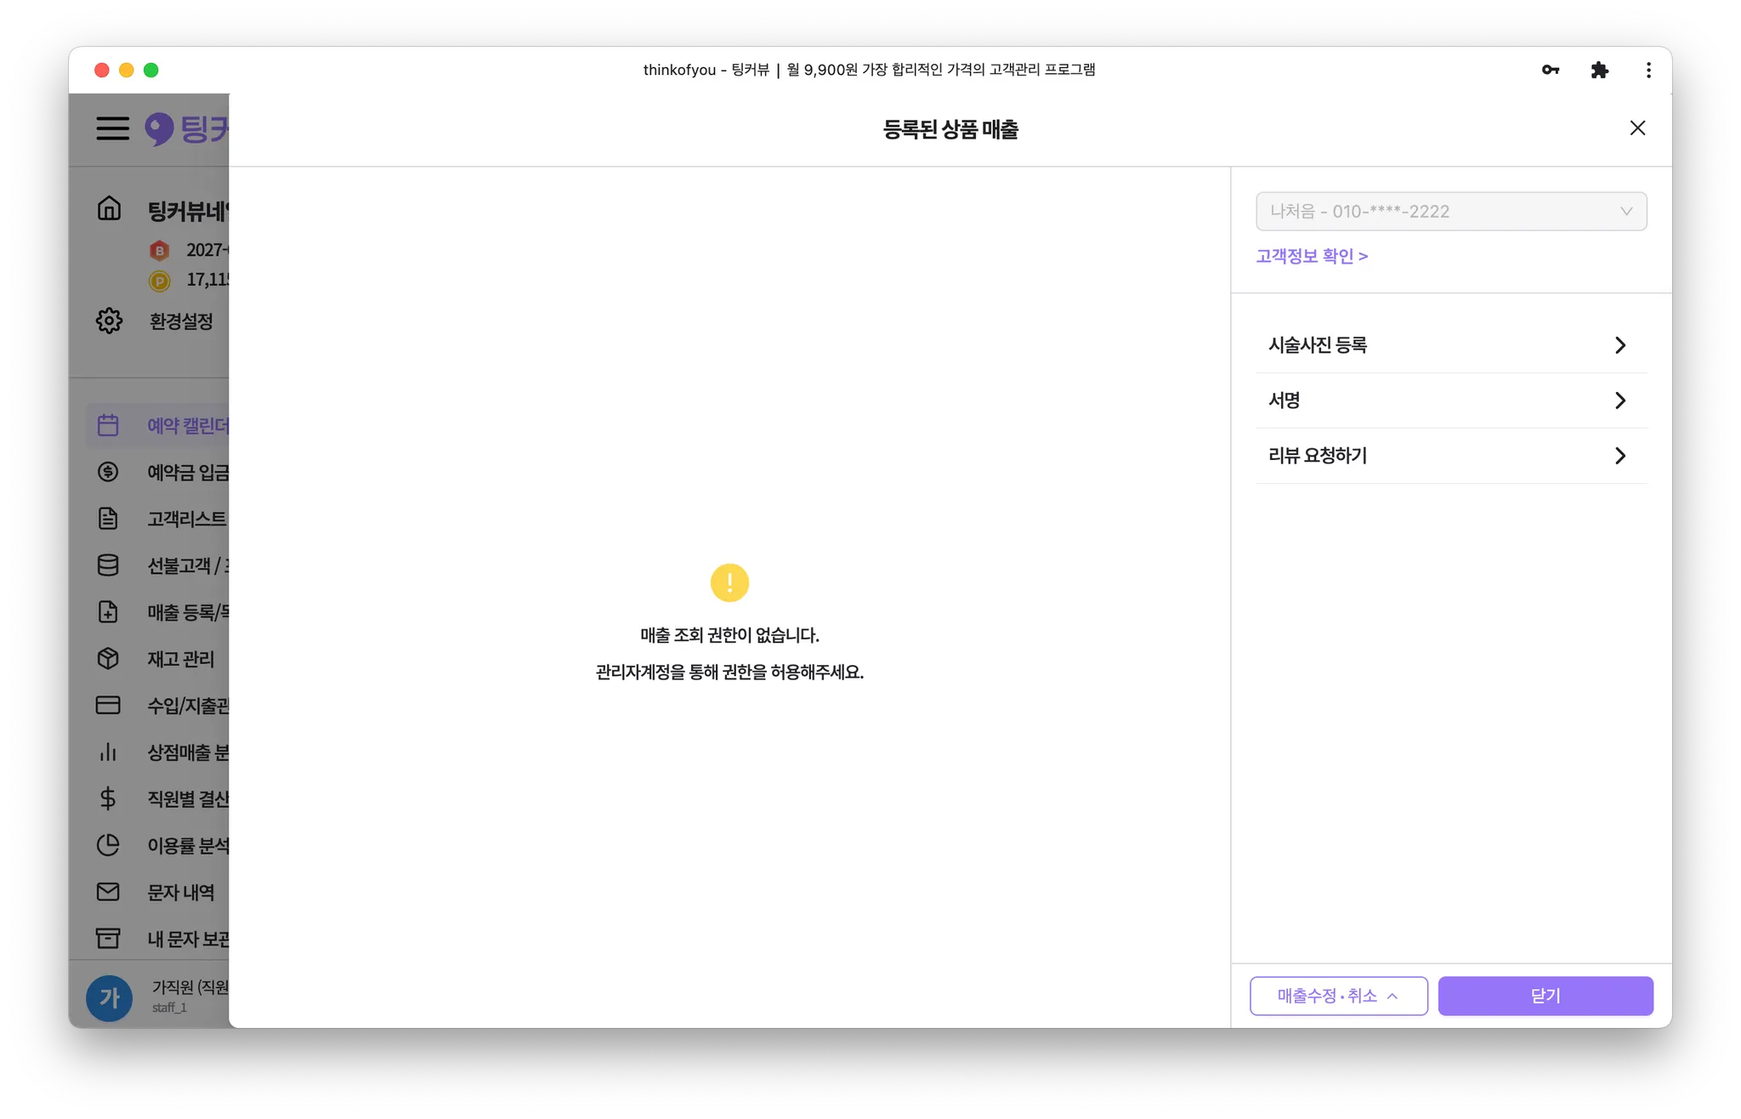
Task: Click the 상점매출 bar chart icon
Action: tap(108, 752)
